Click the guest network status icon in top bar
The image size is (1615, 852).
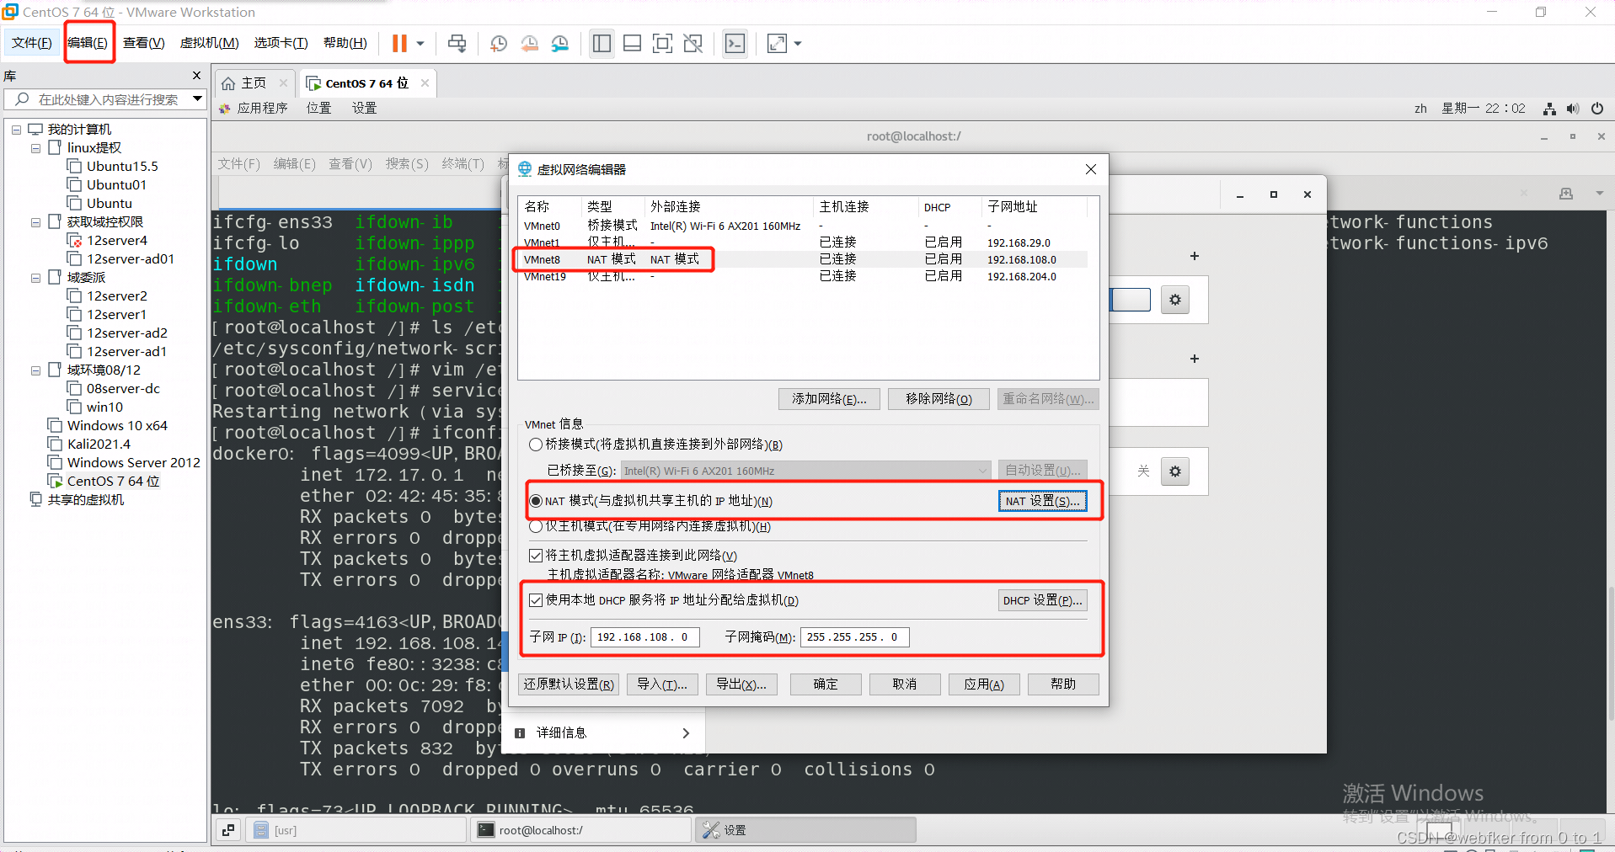(1549, 109)
